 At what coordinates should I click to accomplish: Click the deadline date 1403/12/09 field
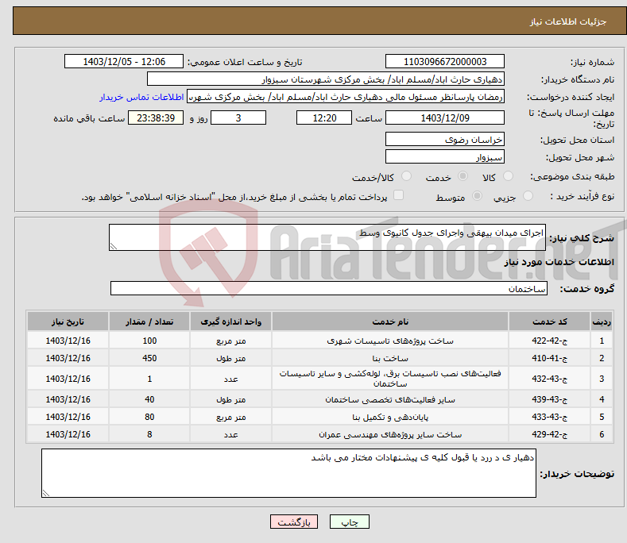pyautogui.click(x=445, y=117)
